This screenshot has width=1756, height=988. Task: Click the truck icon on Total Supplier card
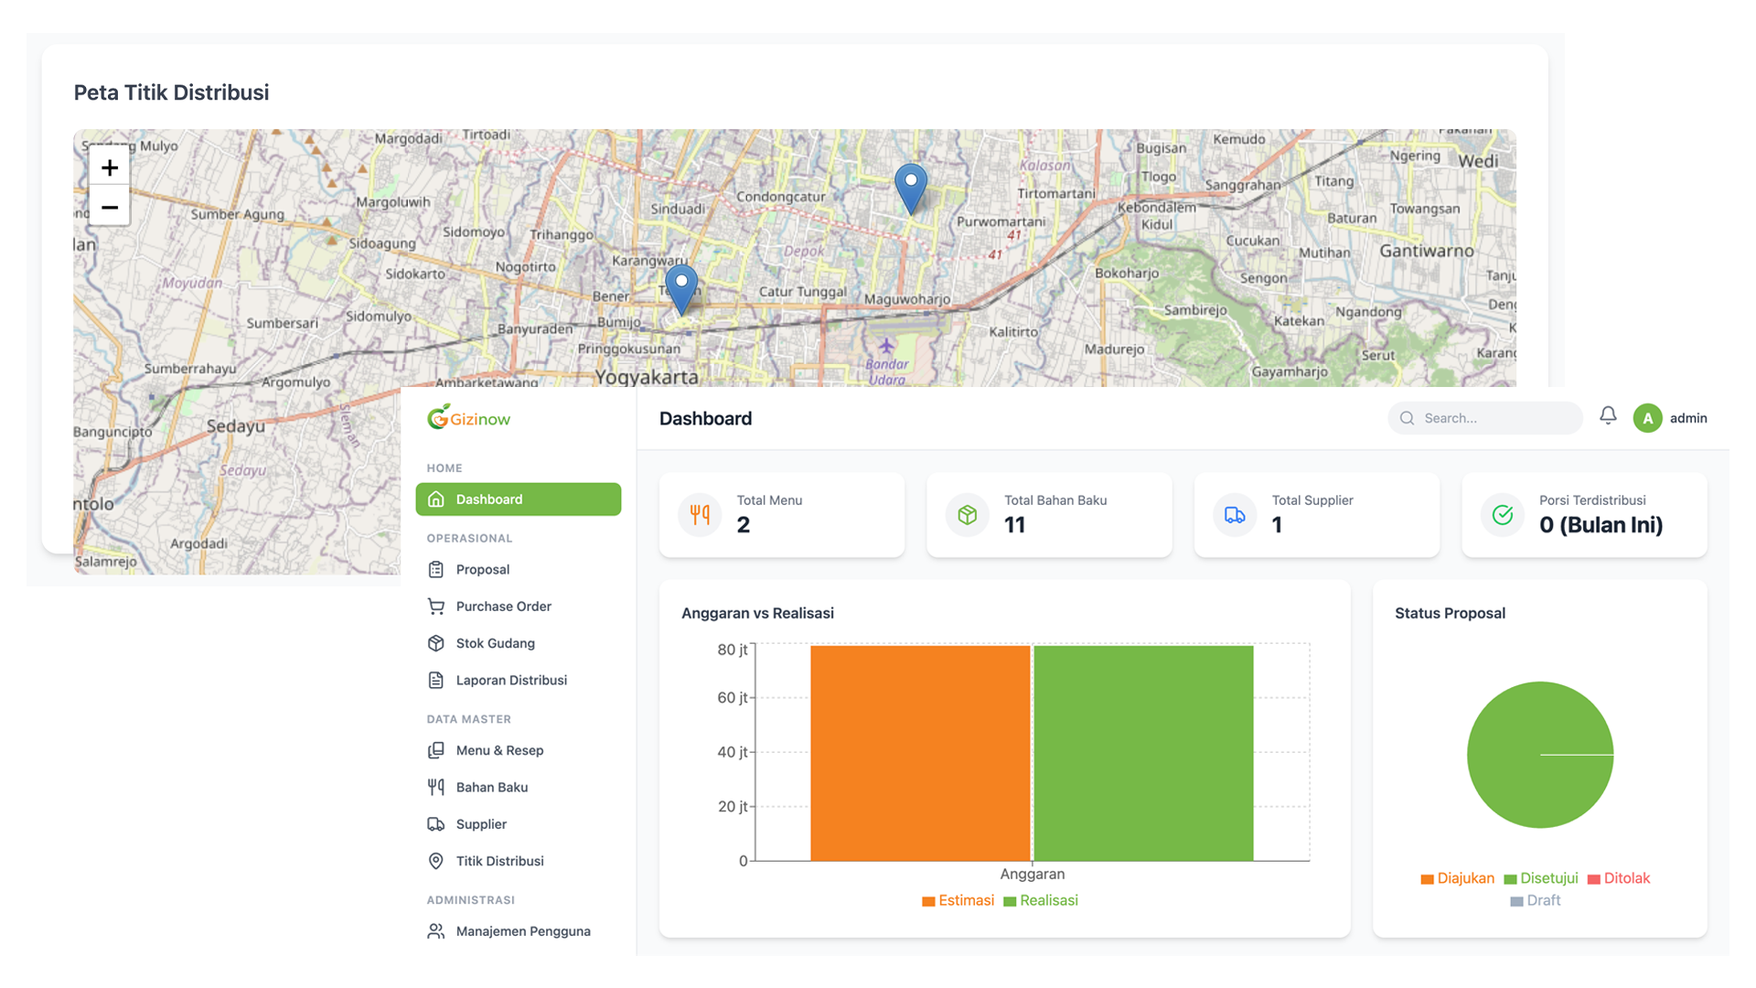(x=1235, y=514)
